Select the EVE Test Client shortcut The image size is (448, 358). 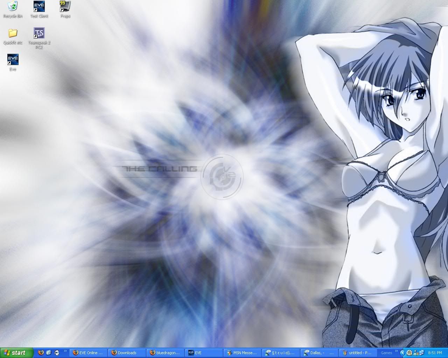coord(39,9)
